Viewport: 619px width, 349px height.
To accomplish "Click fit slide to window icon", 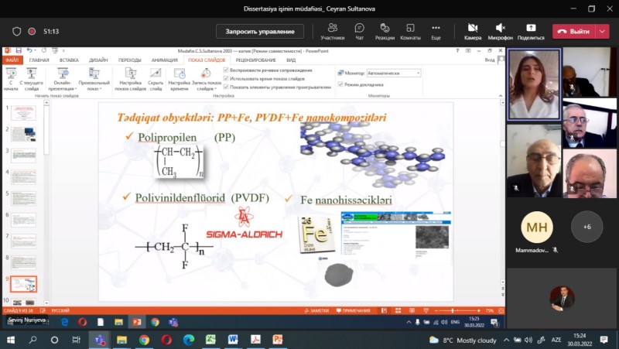I will click(x=501, y=311).
